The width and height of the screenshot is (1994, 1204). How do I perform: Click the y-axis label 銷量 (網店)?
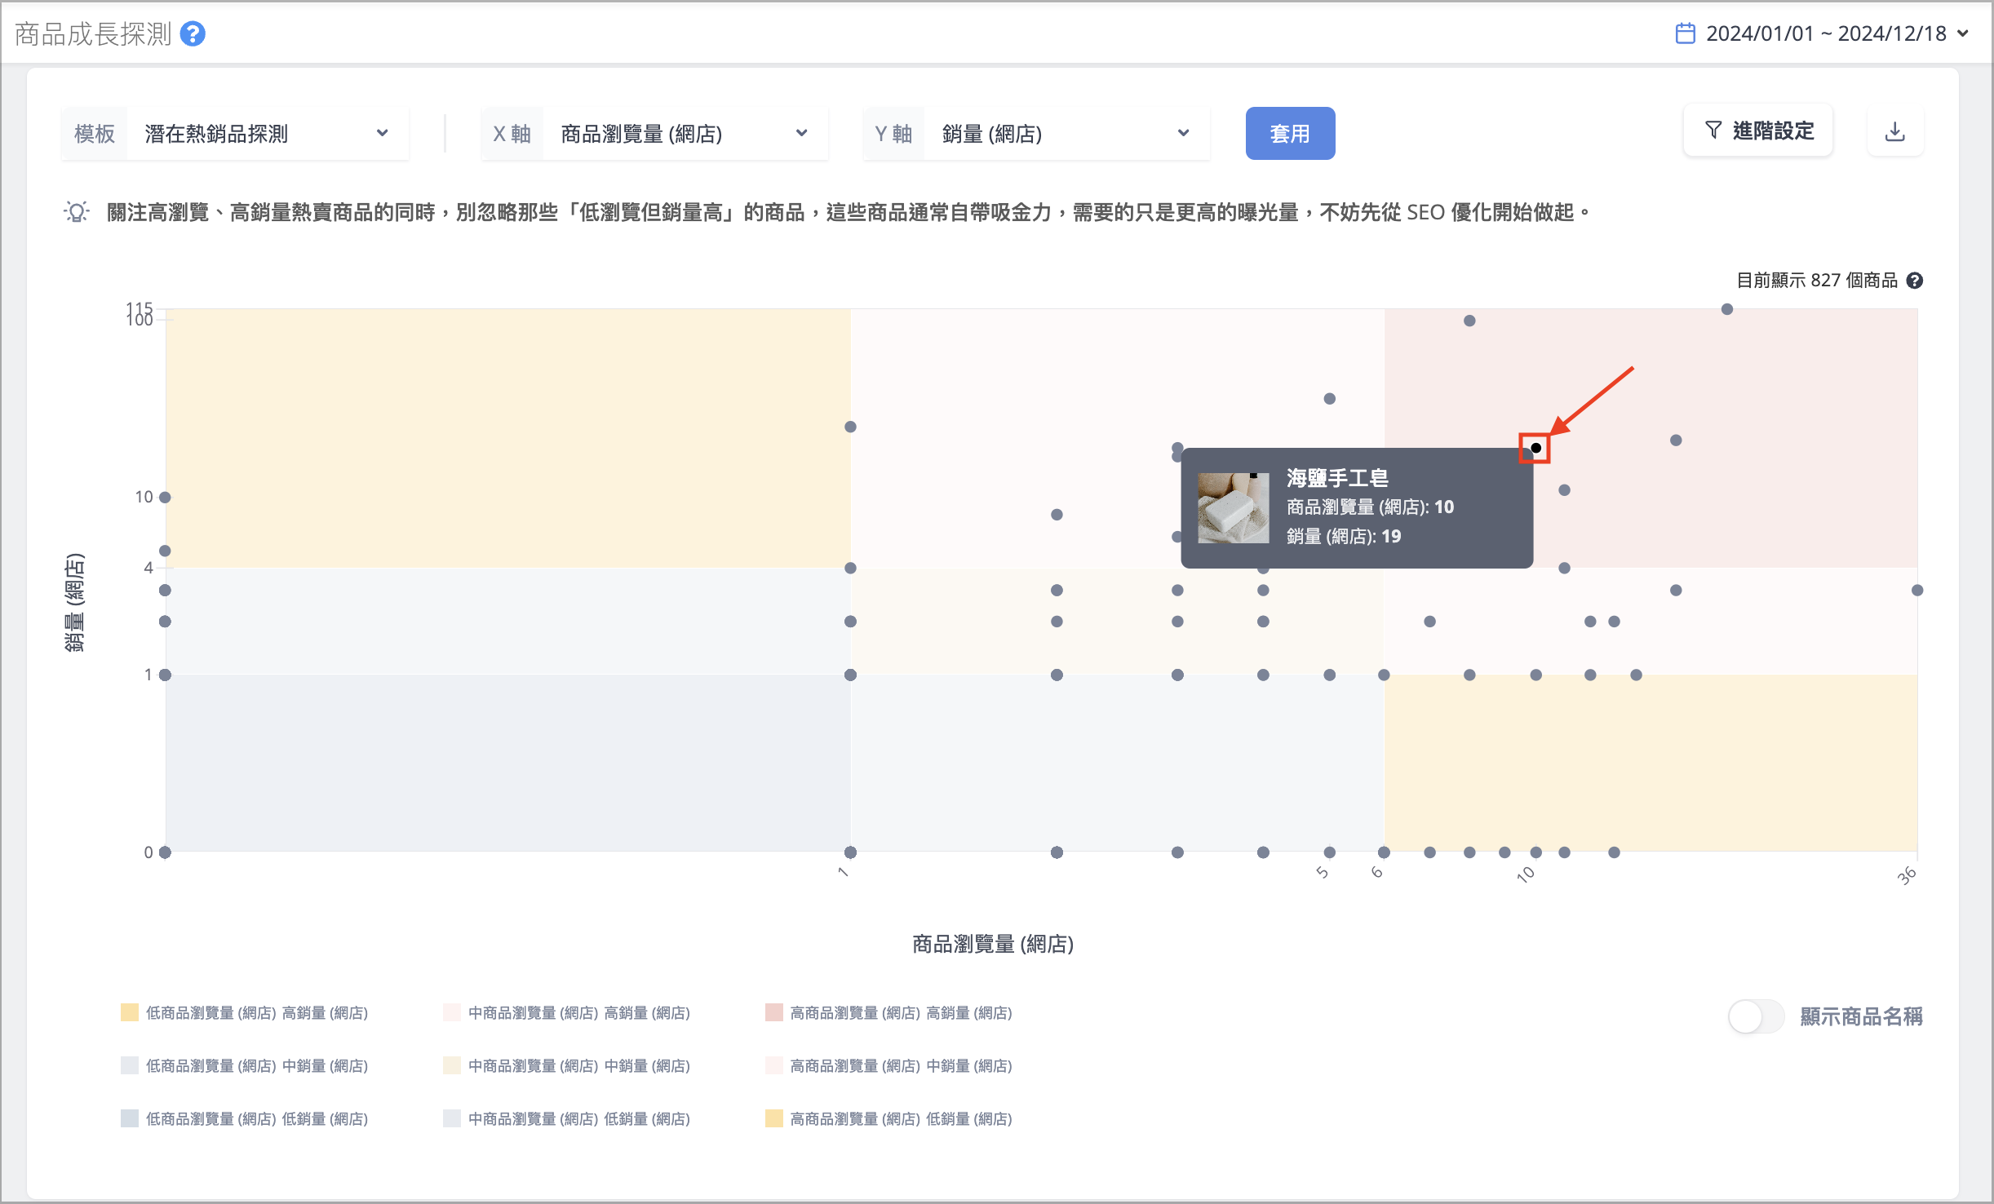pyautogui.click(x=74, y=603)
